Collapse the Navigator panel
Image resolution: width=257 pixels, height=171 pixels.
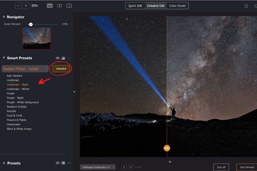coord(4,17)
